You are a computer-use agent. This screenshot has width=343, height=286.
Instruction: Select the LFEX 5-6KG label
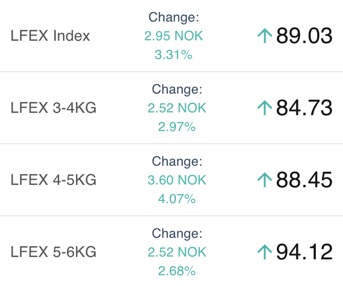pyautogui.click(x=53, y=252)
